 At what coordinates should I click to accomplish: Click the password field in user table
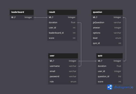click(63, 76)
